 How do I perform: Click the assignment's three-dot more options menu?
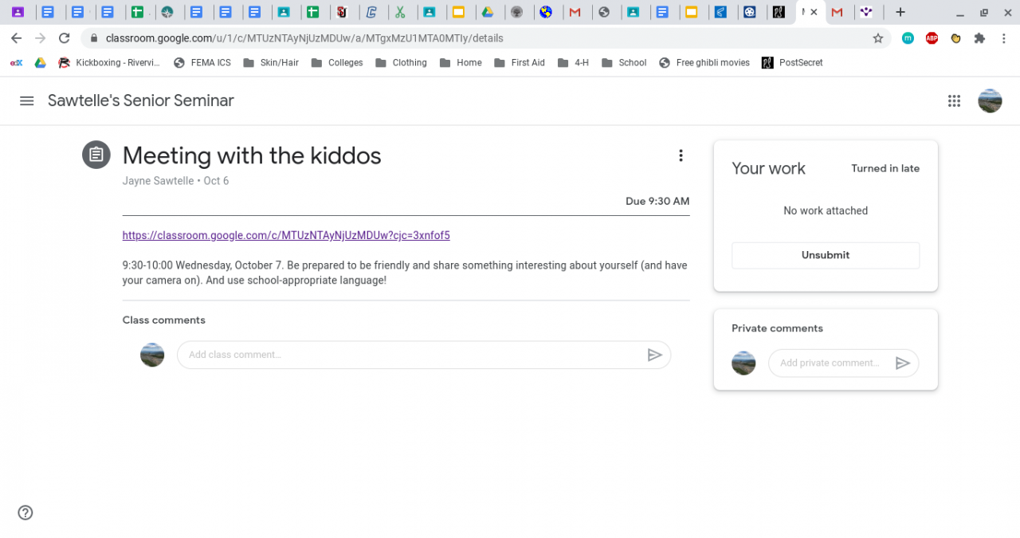pyautogui.click(x=681, y=156)
